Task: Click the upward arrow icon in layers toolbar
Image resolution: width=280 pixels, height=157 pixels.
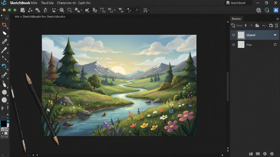Action: click(246, 25)
